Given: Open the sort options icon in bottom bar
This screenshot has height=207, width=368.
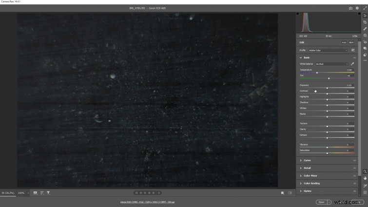Looking at the screenshot, I should click(42, 193).
